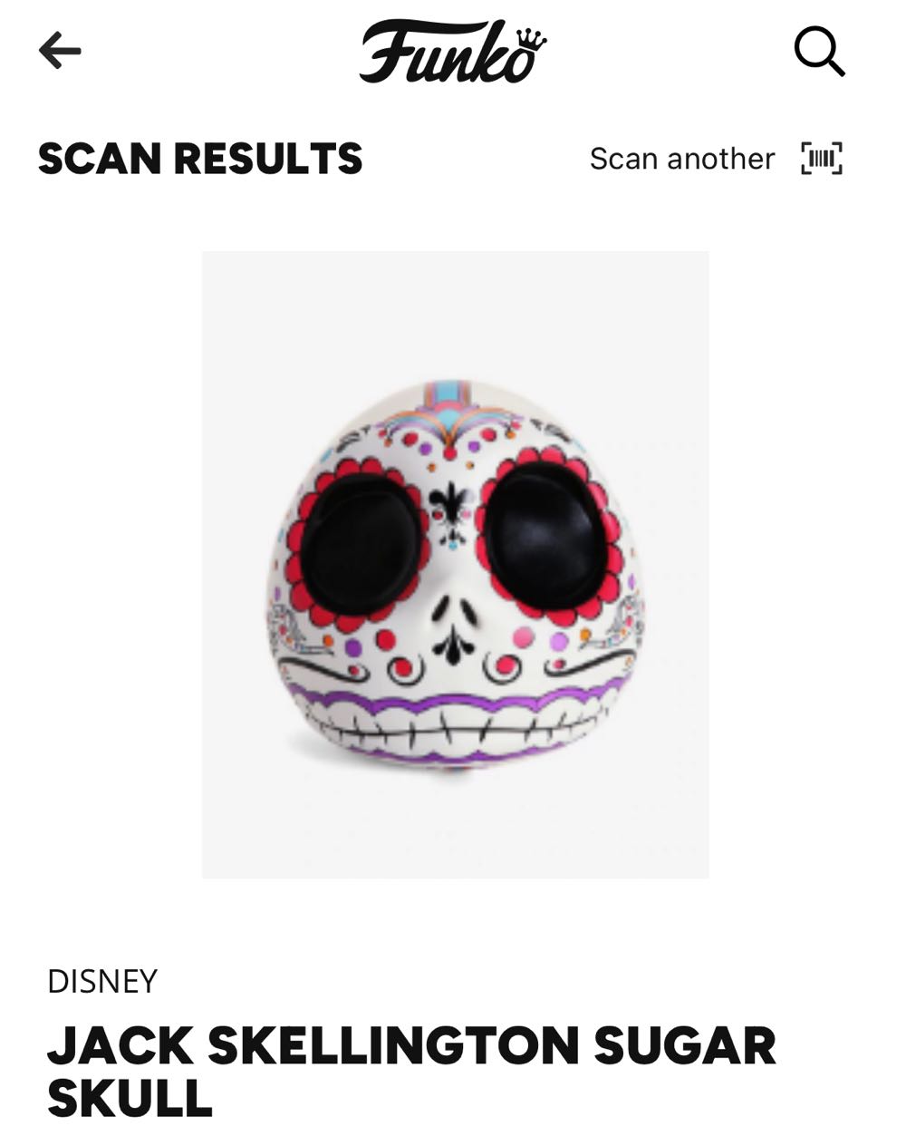Click the word SUGAR in product name

click(685, 1045)
